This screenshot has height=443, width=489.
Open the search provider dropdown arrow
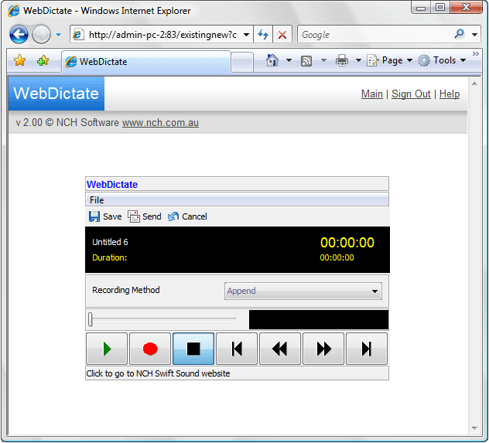[x=474, y=35]
